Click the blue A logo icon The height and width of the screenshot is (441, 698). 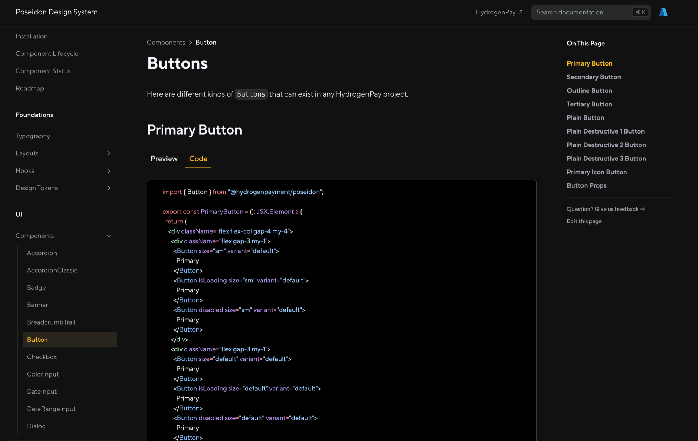(663, 12)
